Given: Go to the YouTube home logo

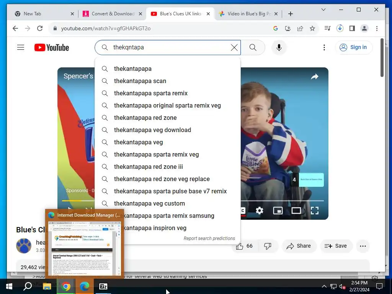Looking at the screenshot, I should click(x=52, y=47).
